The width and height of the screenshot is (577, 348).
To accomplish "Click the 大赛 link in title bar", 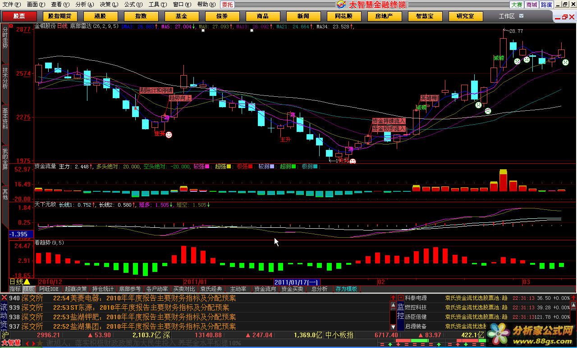I will click(x=517, y=5).
